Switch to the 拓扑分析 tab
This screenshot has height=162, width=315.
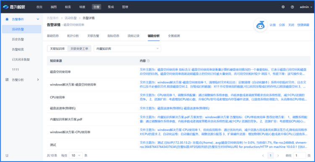tap(73, 36)
